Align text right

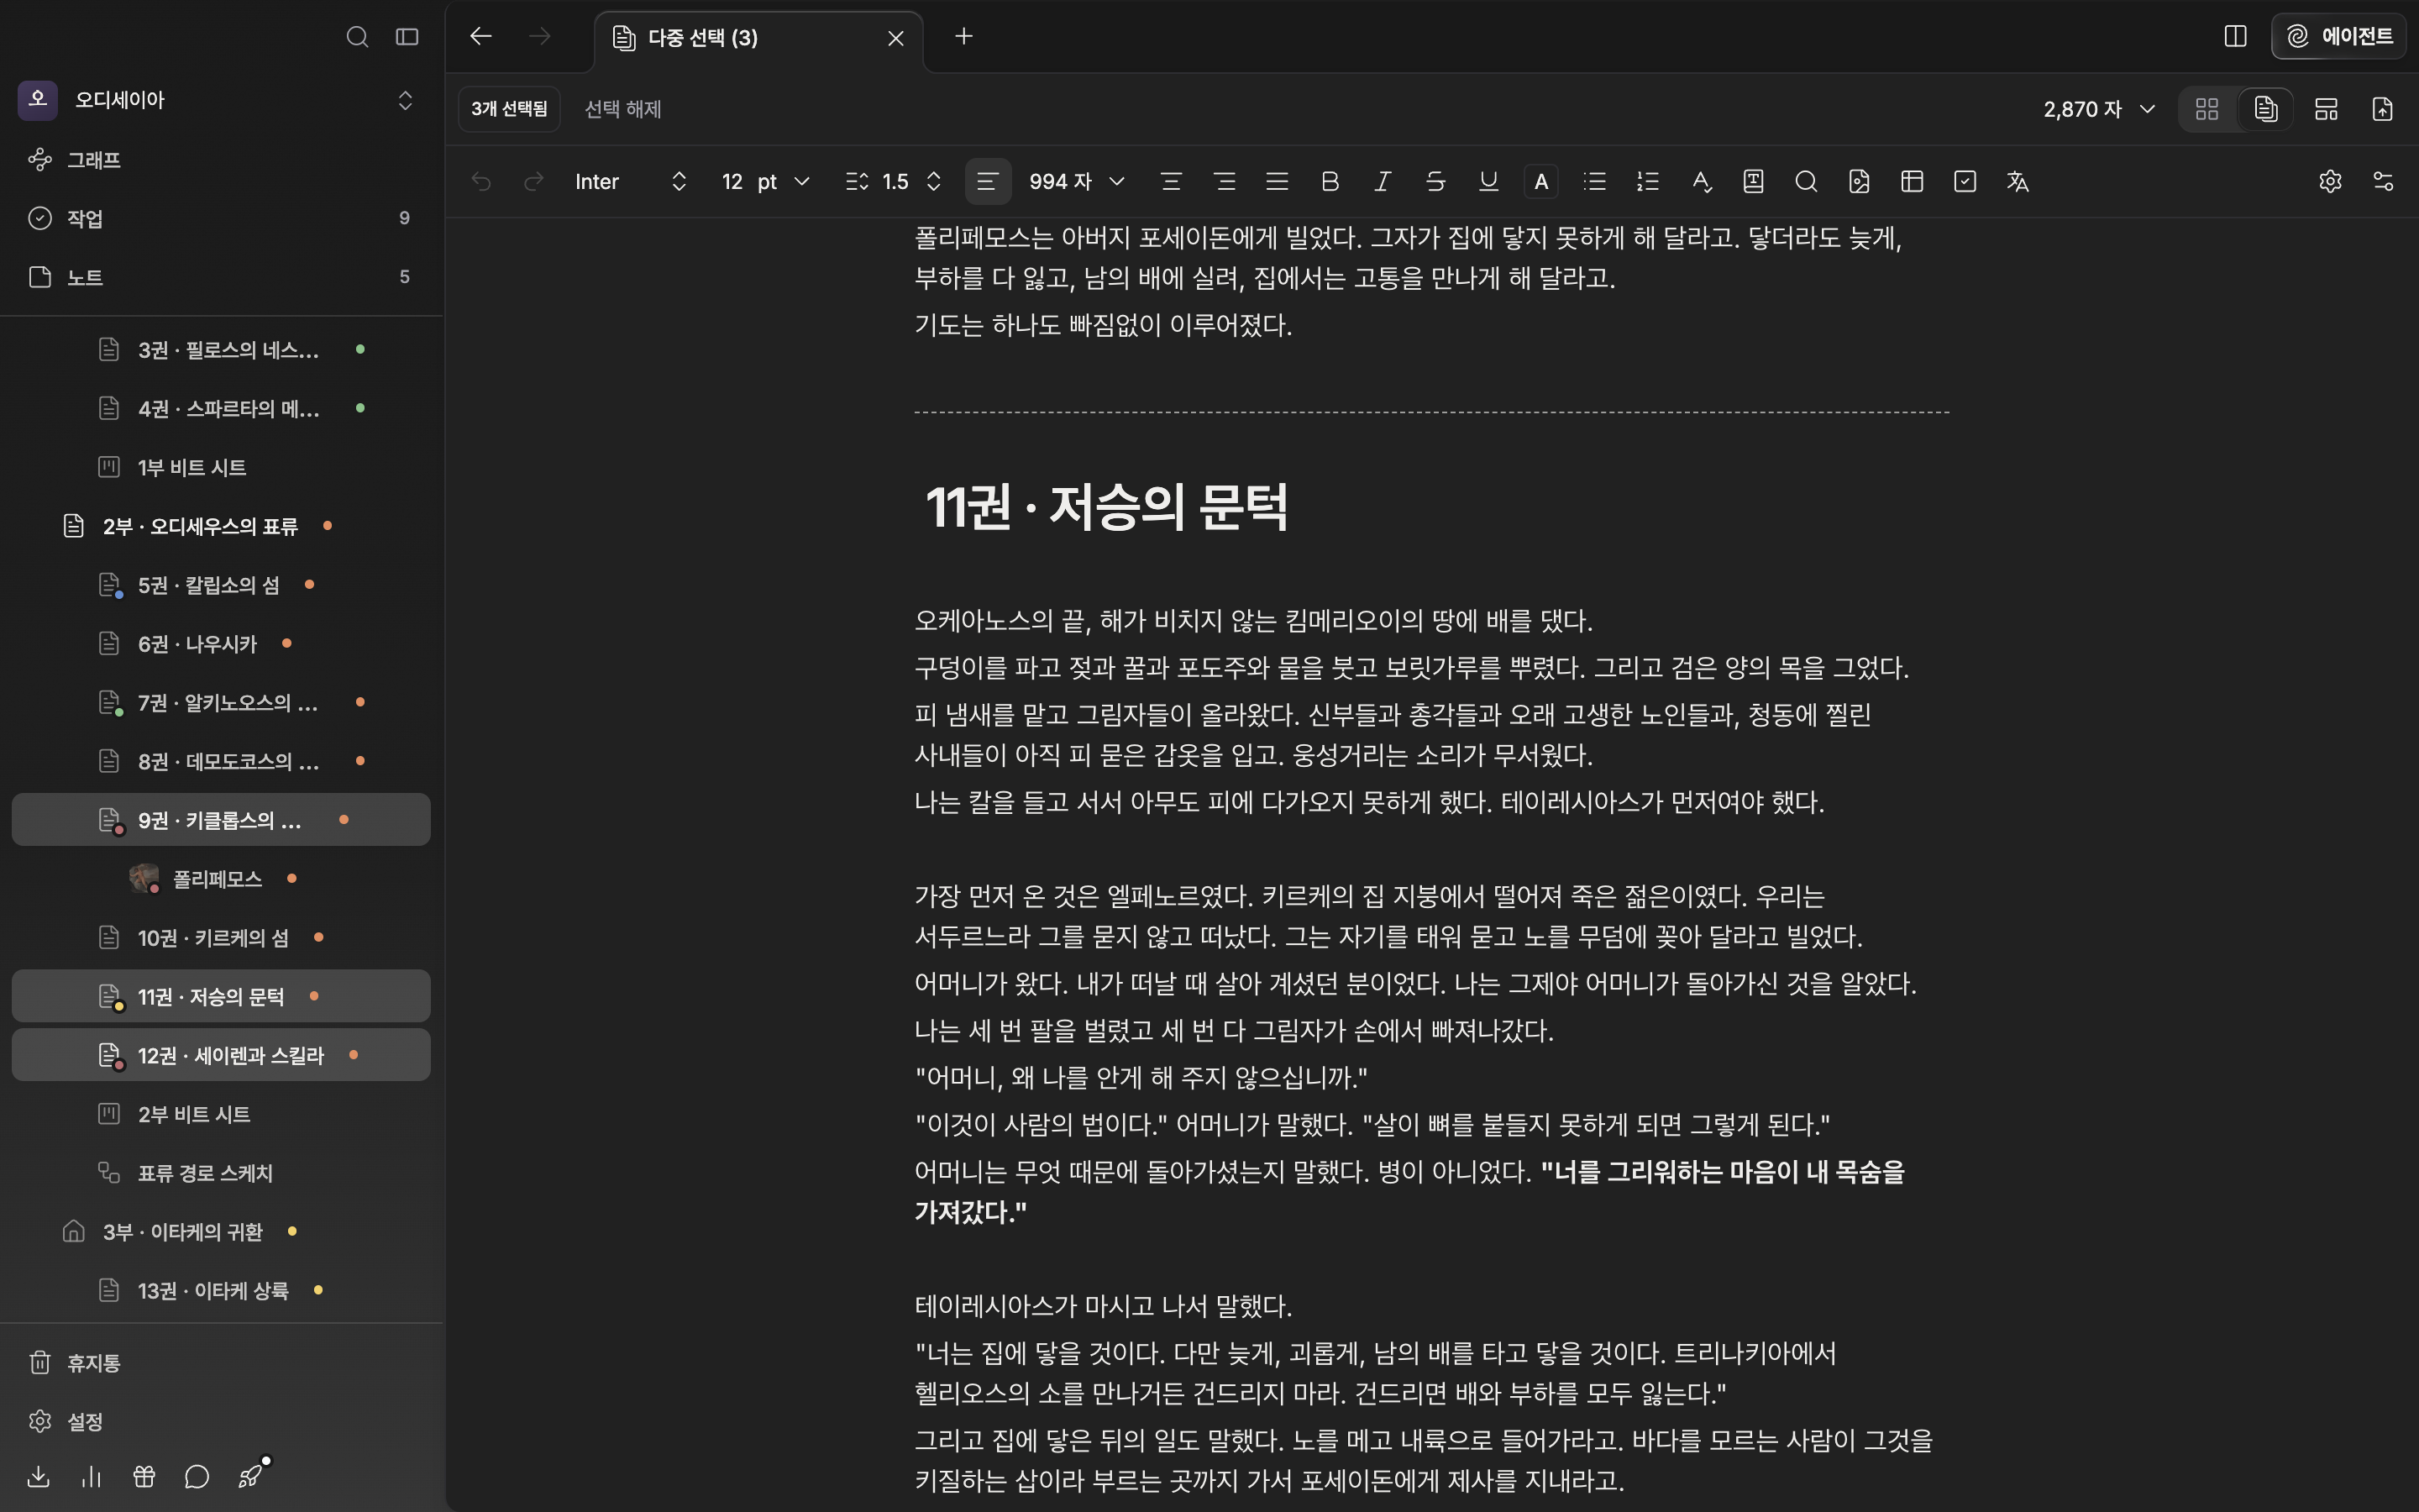coord(1225,181)
